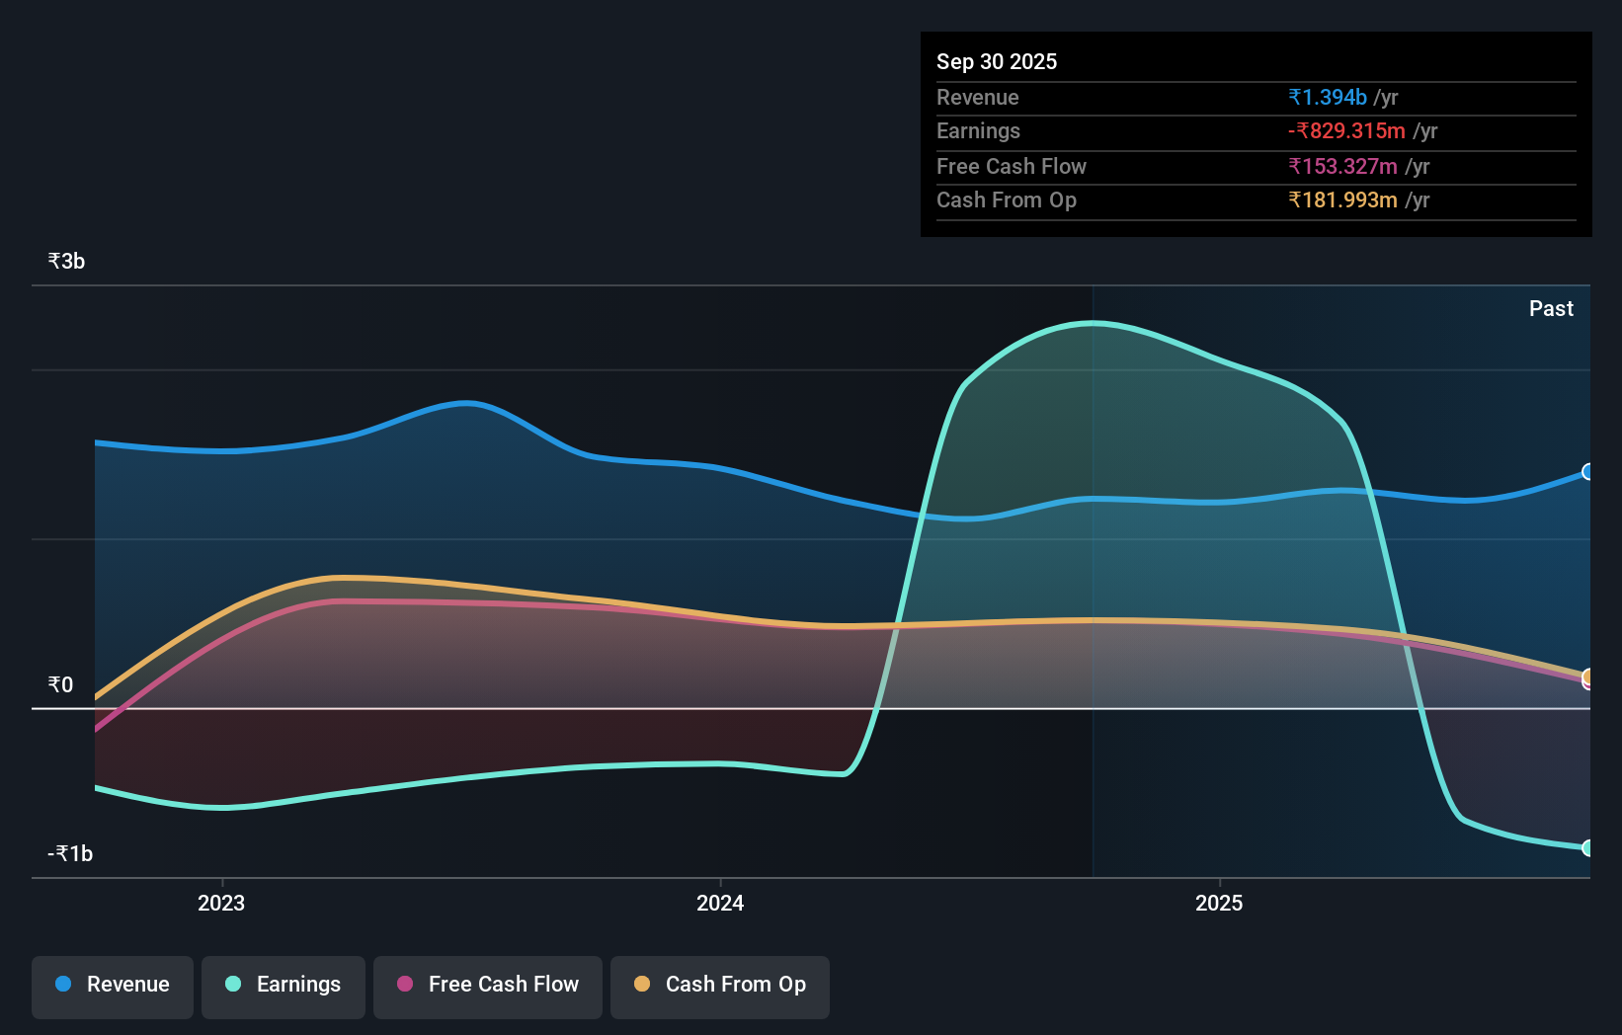Image resolution: width=1622 pixels, height=1035 pixels.
Task: Click the rupee symbol beside ₹3b axis label
Action: coord(54,261)
